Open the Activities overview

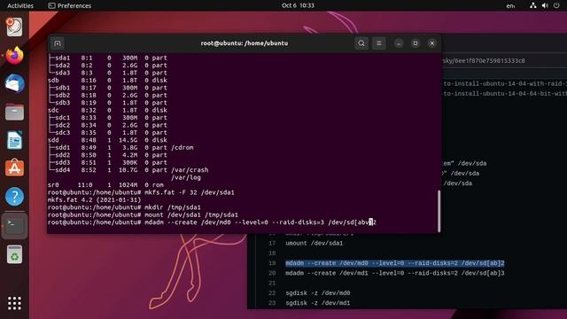[20, 6]
